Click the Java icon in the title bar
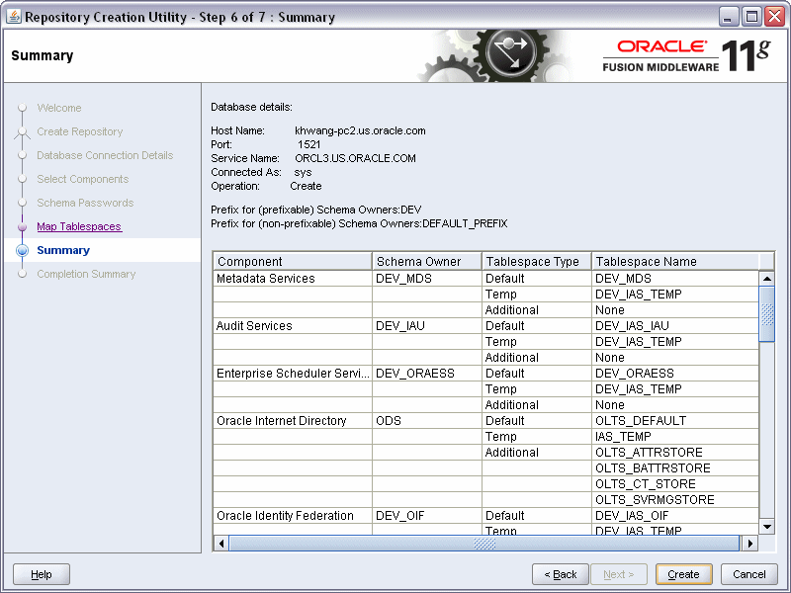The image size is (791, 593). click(x=14, y=17)
